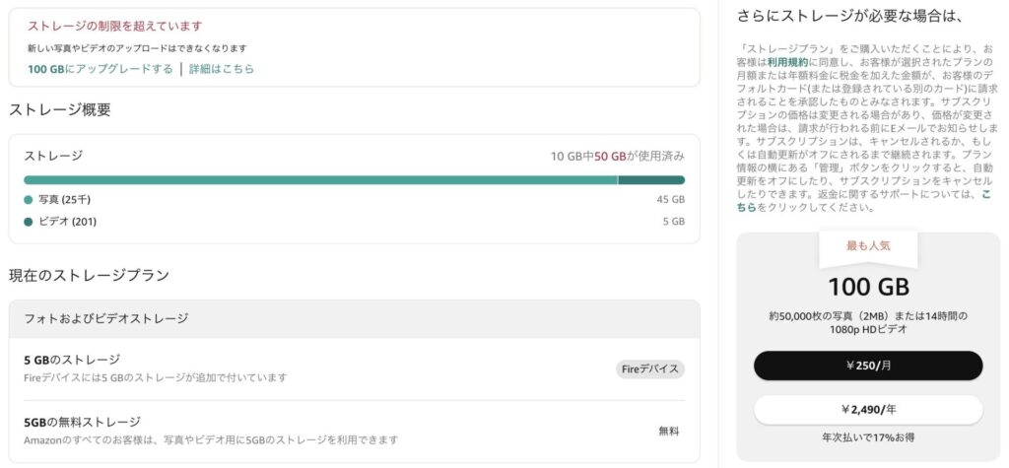Open the 詳細はこちら link
The width and height of the screenshot is (1009, 468).
pos(222,69)
